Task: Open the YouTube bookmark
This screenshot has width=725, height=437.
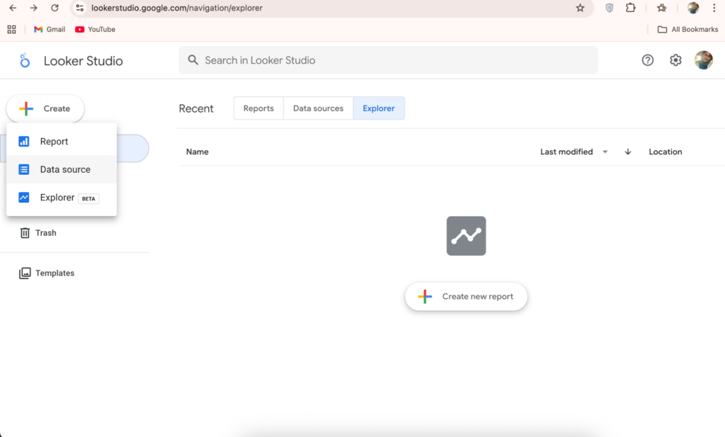Action: tap(95, 30)
